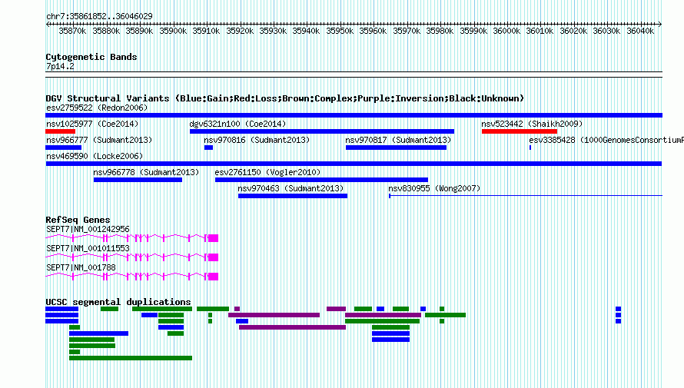Open variant nsv970817 (Sudmant2013) label
Image resolution: width=684 pixels, height=388 pixels.
click(398, 140)
